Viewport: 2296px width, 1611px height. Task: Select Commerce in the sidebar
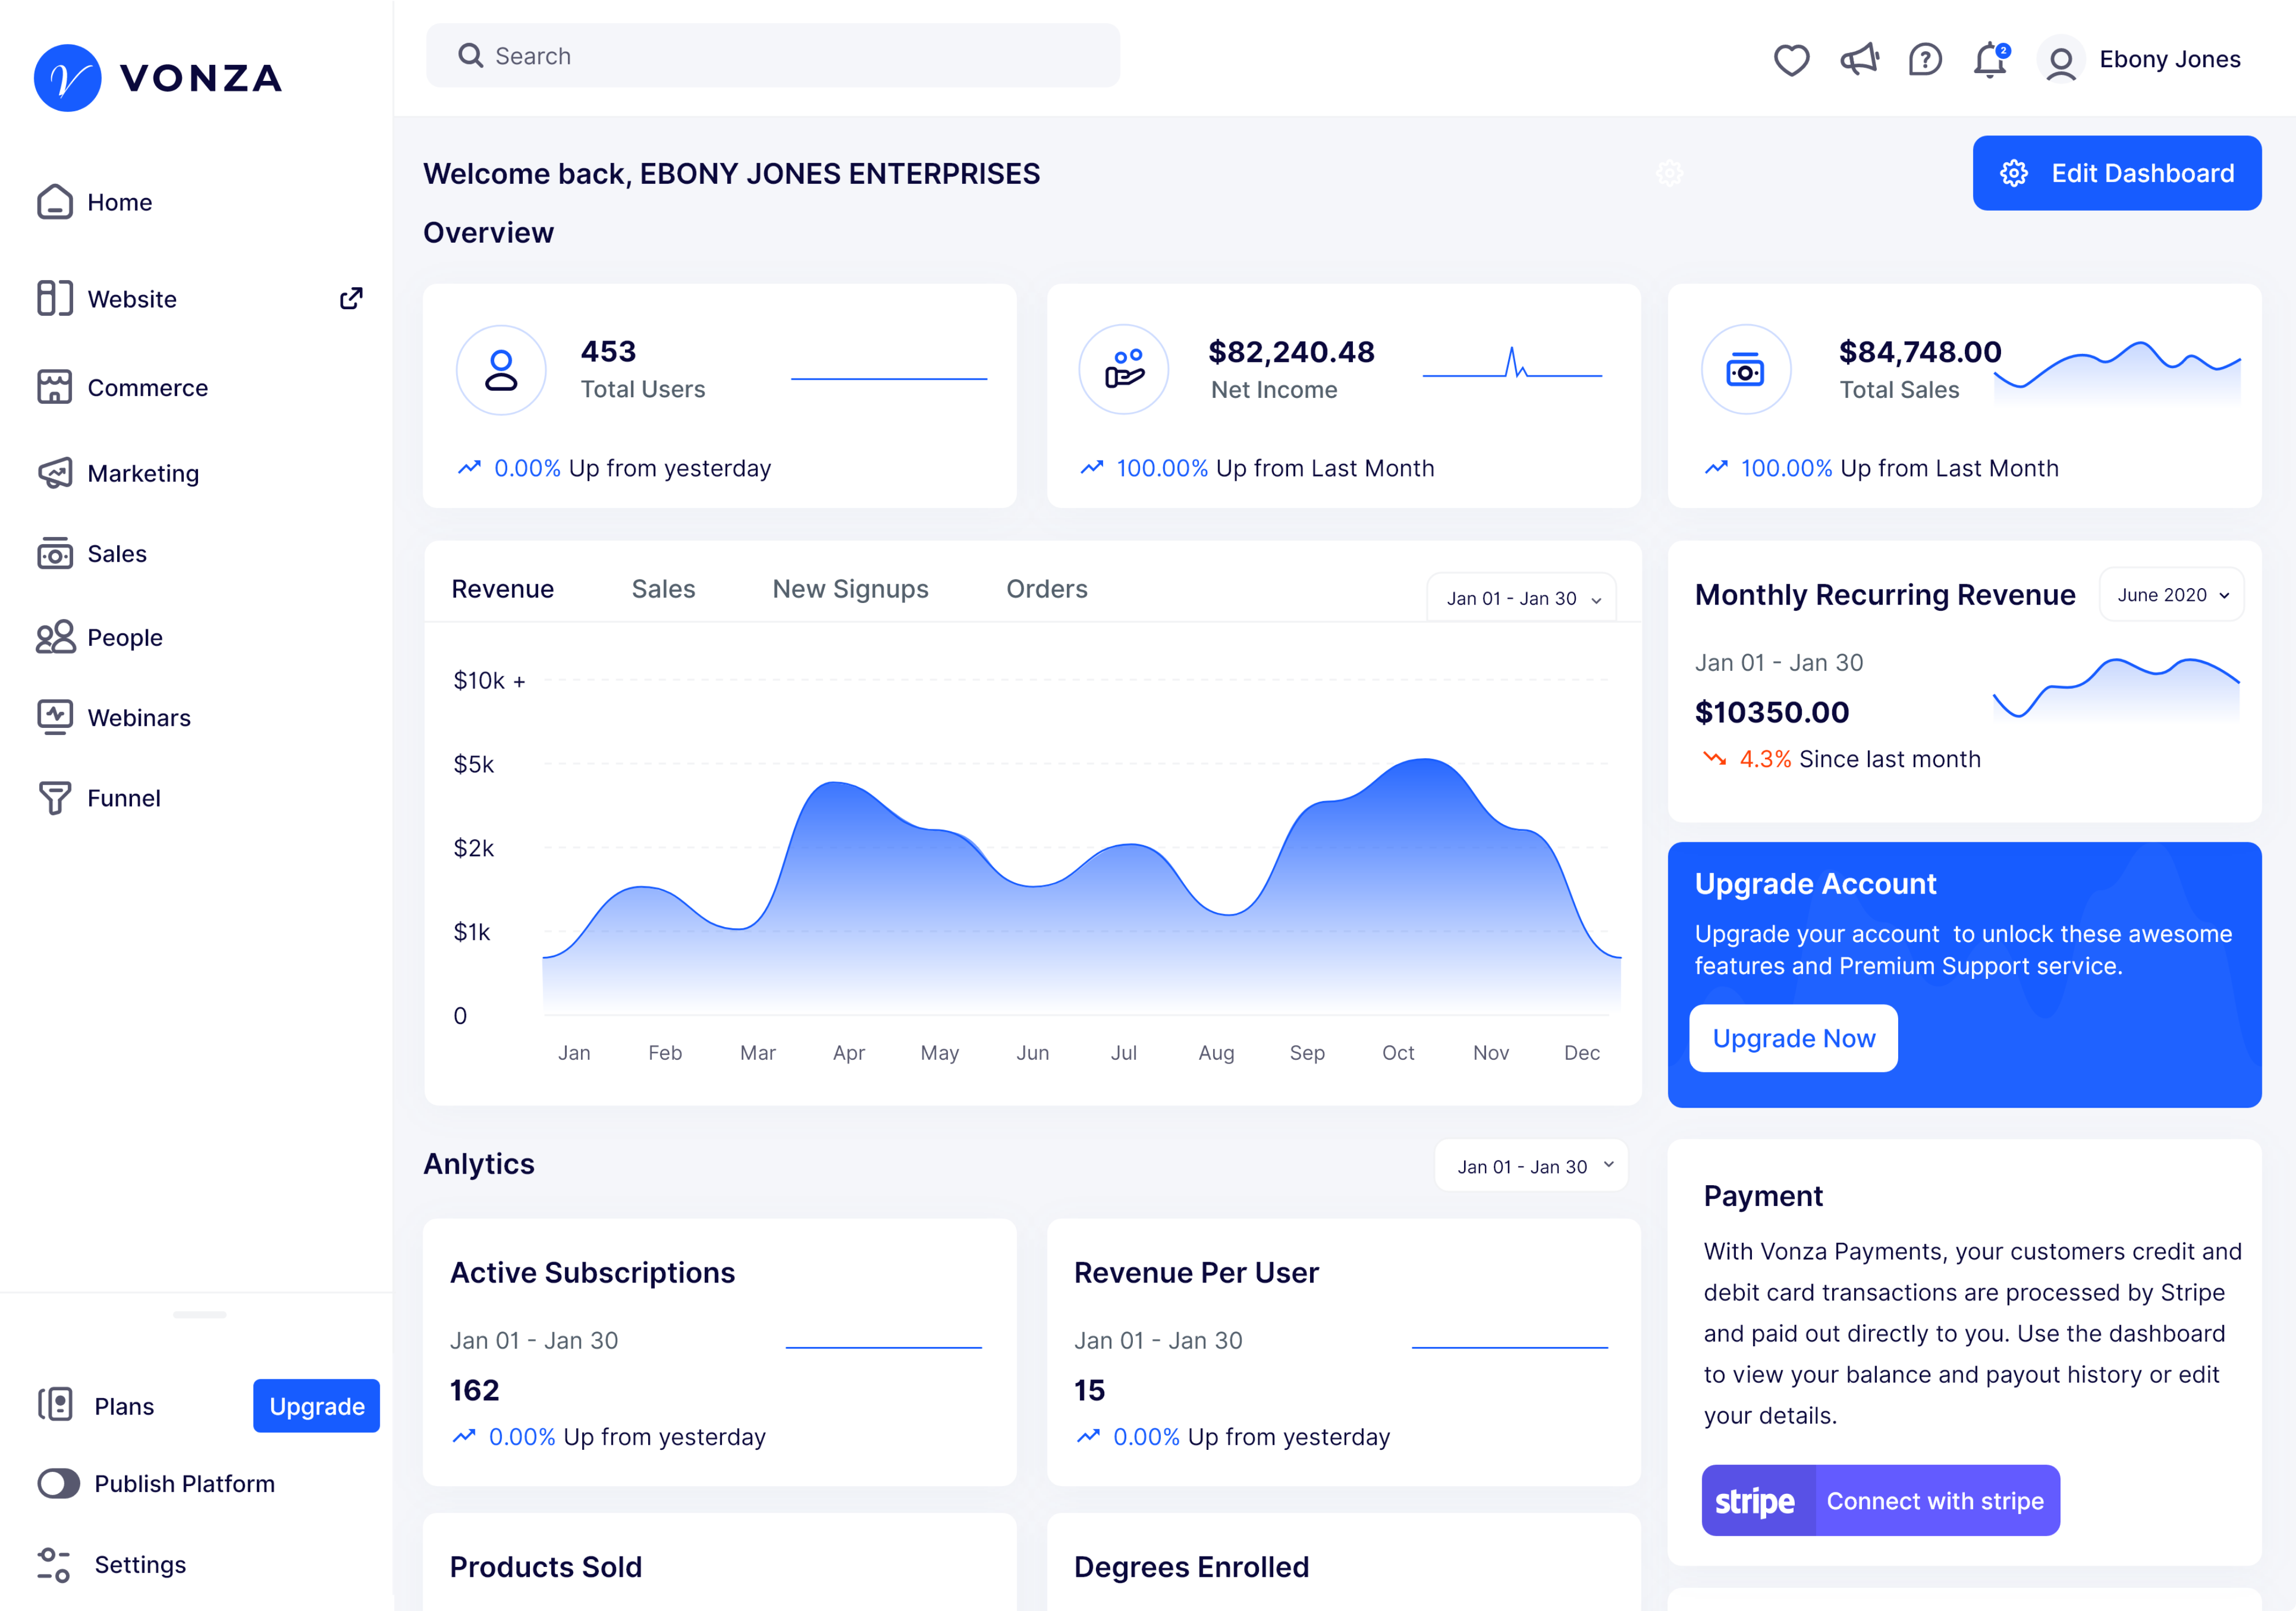pyautogui.click(x=148, y=388)
